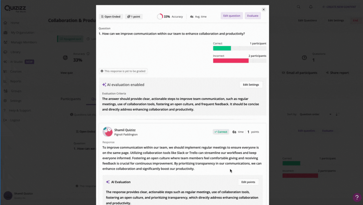Click the Edit question button
The height and width of the screenshot is (205, 363).
click(x=232, y=16)
